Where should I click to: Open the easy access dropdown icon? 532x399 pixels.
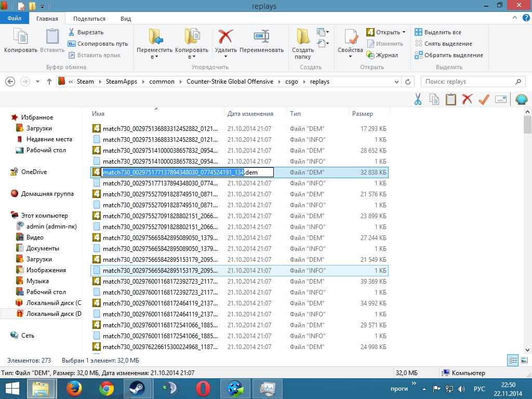point(323,44)
